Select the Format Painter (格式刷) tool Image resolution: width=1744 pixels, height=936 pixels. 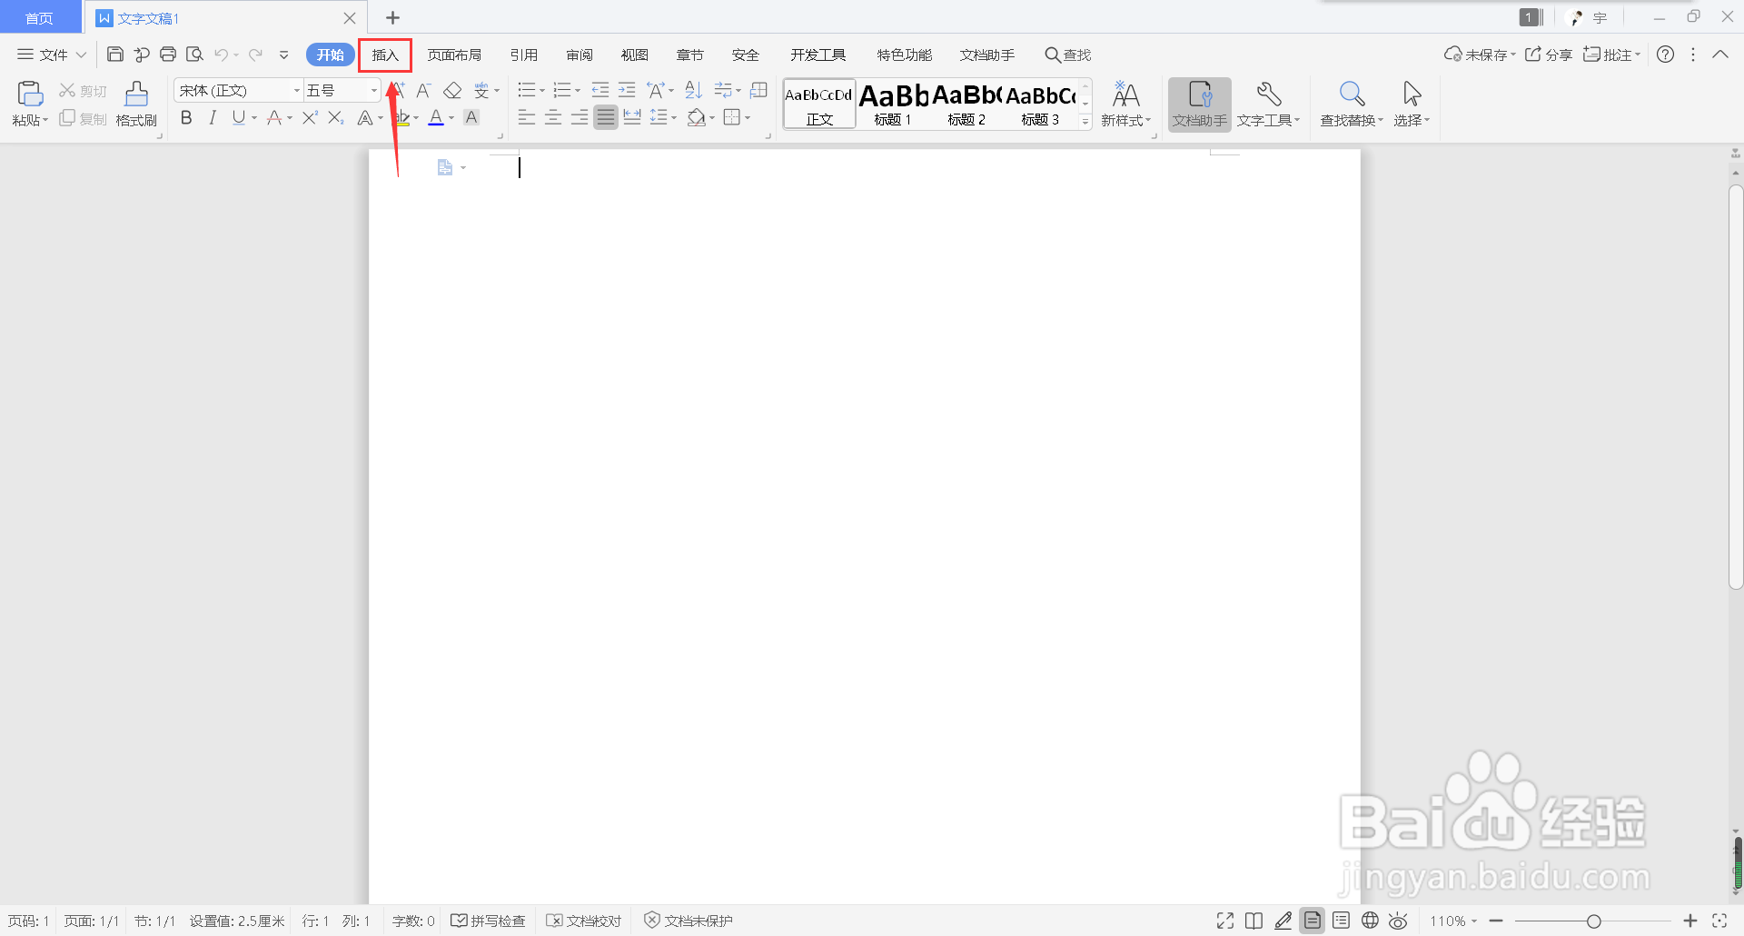(x=136, y=104)
